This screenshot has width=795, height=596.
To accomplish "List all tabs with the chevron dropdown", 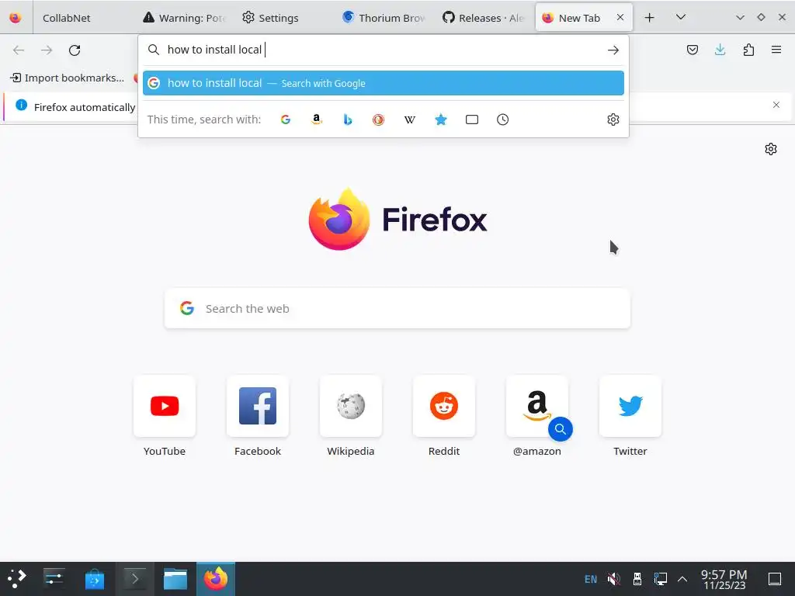I will [x=680, y=18].
